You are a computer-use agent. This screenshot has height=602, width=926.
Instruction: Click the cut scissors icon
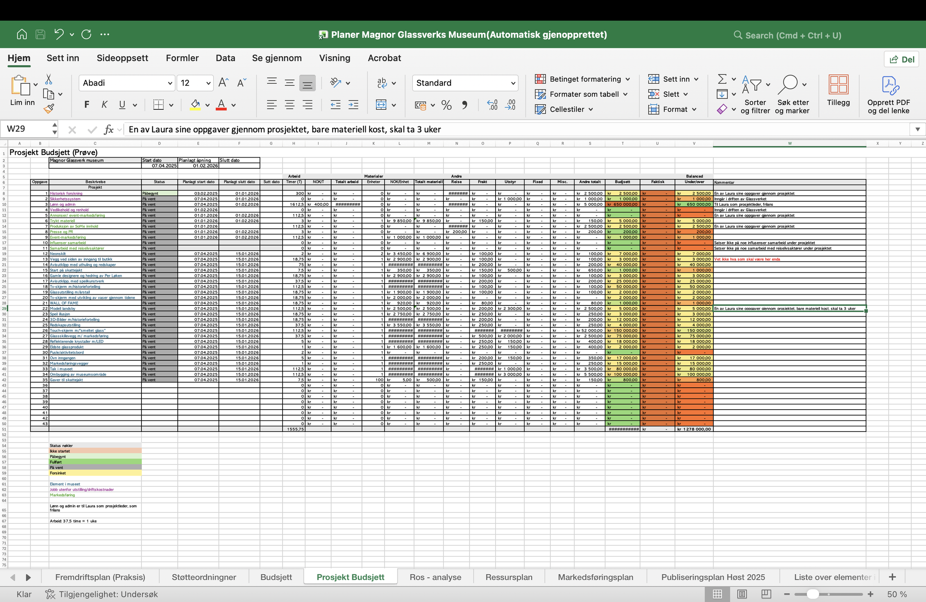pos(49,79)
